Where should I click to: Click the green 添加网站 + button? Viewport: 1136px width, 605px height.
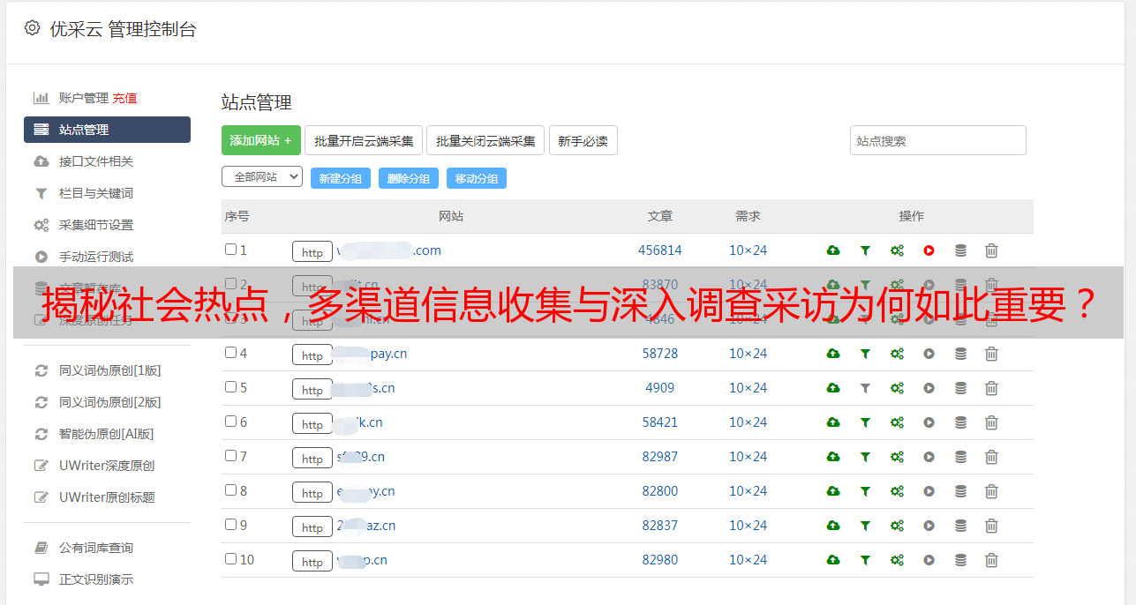click(261, 140)
